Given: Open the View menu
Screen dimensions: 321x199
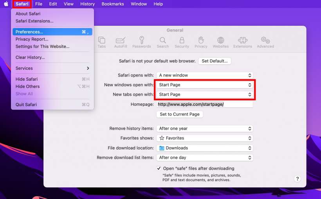Looking at the screenshot, I should coord(69,4).
